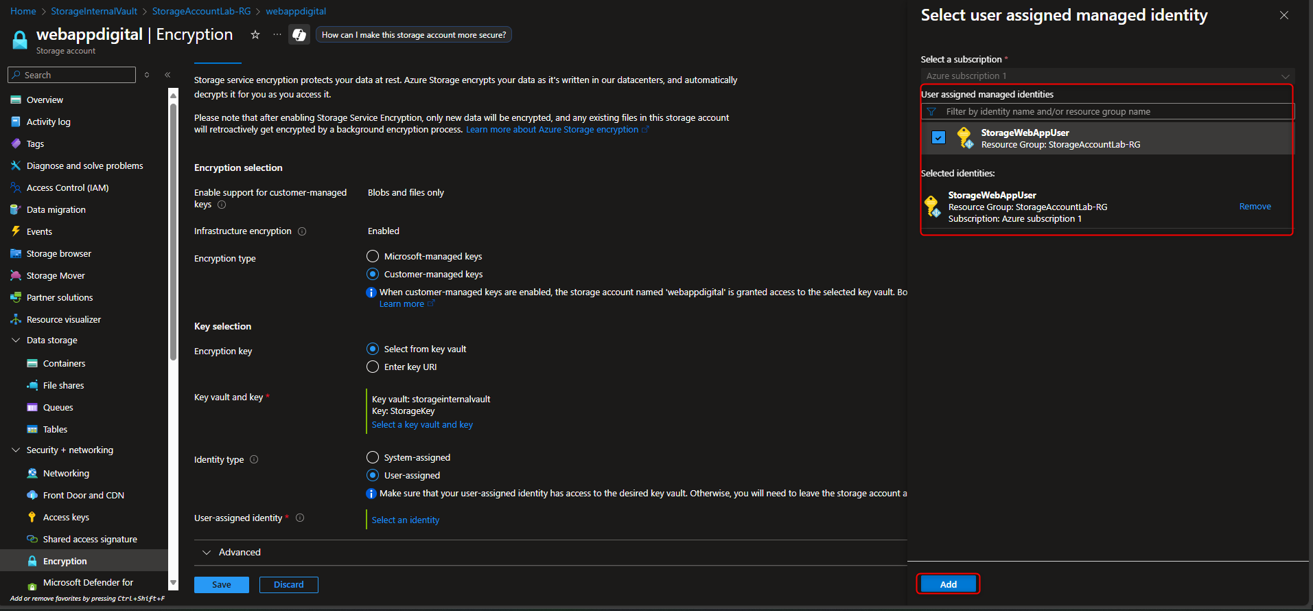Collapse the Data storage group
This screenshot has height=611, width=1313.
pos(16,340)
